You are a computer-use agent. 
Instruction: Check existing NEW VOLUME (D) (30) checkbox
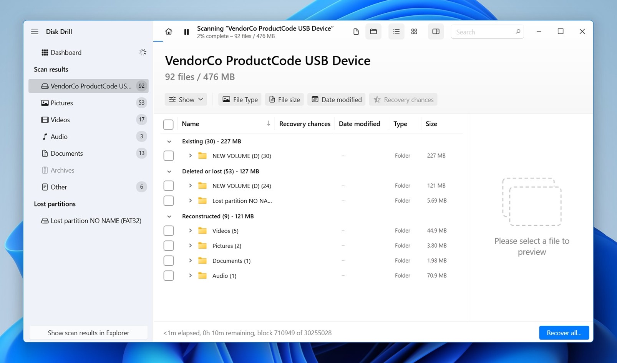click(x=168, y=156)
